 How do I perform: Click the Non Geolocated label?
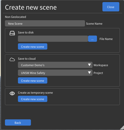(16, 17)
